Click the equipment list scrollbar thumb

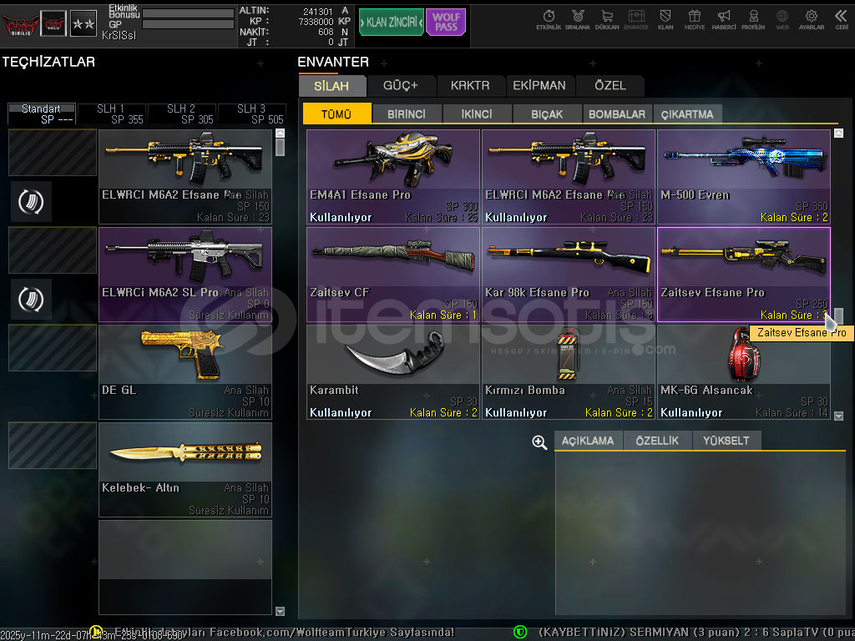coord(281,147)
